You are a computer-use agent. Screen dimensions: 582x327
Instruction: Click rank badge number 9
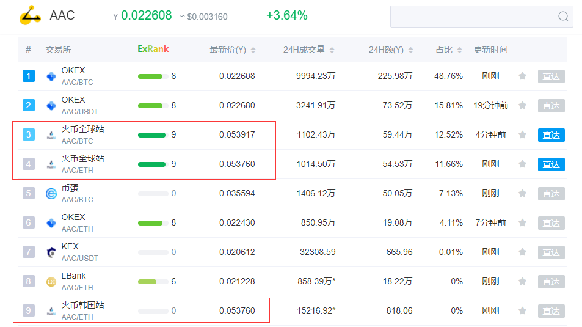point(29,310)
